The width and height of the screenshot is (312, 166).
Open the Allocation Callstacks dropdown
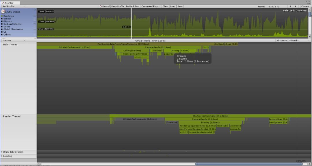click(293, 40)
